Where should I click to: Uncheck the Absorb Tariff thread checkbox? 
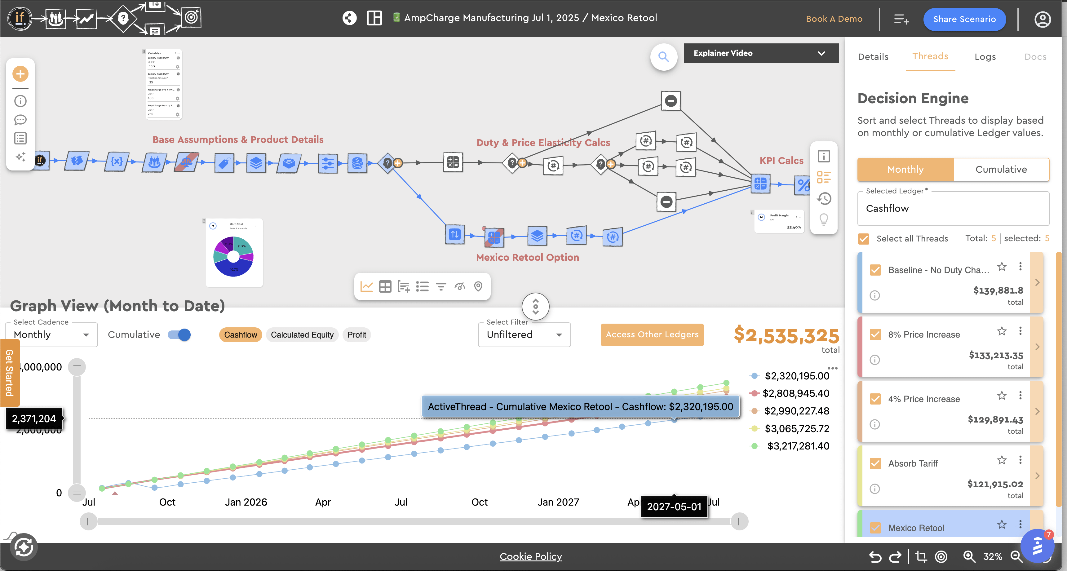point(875,463)
